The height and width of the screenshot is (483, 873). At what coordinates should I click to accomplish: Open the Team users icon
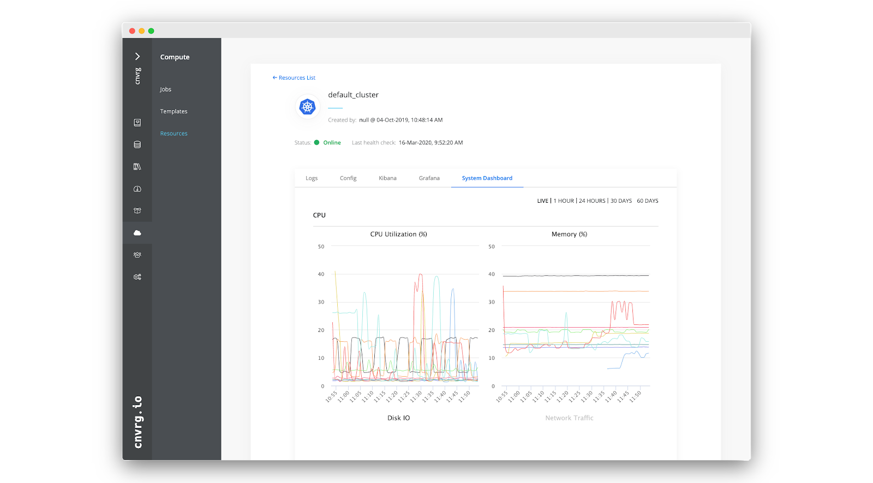[137, 255]
